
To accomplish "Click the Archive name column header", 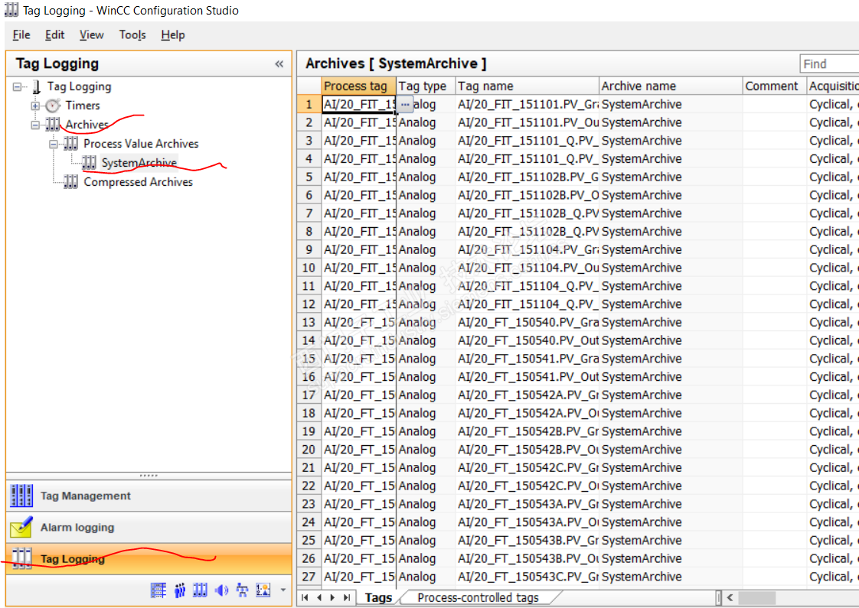I will (x=671, y=86).
